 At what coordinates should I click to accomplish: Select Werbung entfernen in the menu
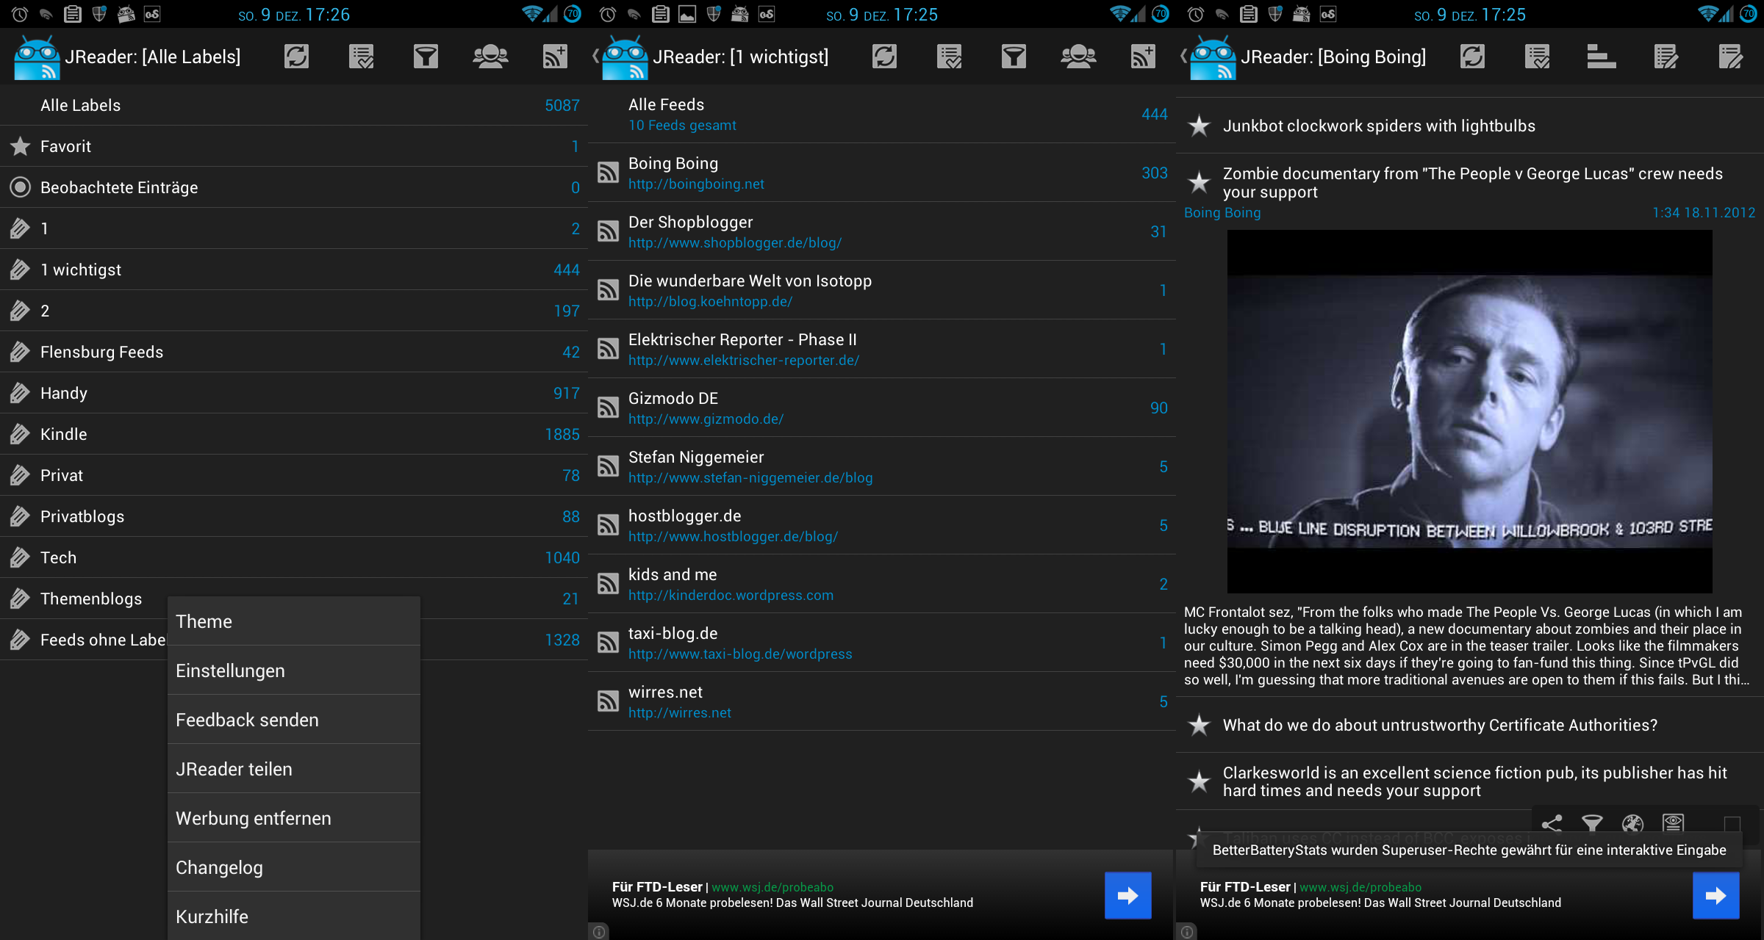[294, 818]
